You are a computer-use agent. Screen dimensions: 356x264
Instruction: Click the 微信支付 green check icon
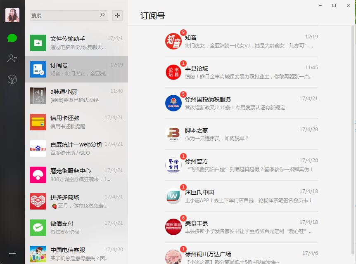(38, 228)
